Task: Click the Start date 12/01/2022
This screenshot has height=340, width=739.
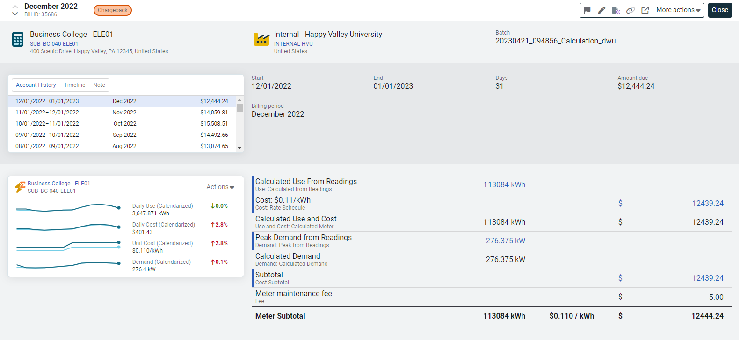Action: coord(271,86)
